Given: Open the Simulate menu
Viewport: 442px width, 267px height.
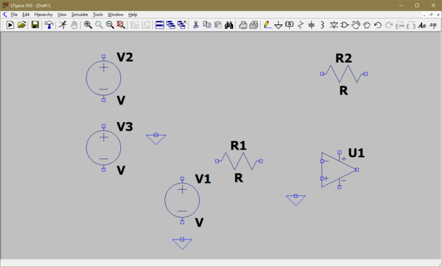Looking at the screenshot, I should pos(79,14).
